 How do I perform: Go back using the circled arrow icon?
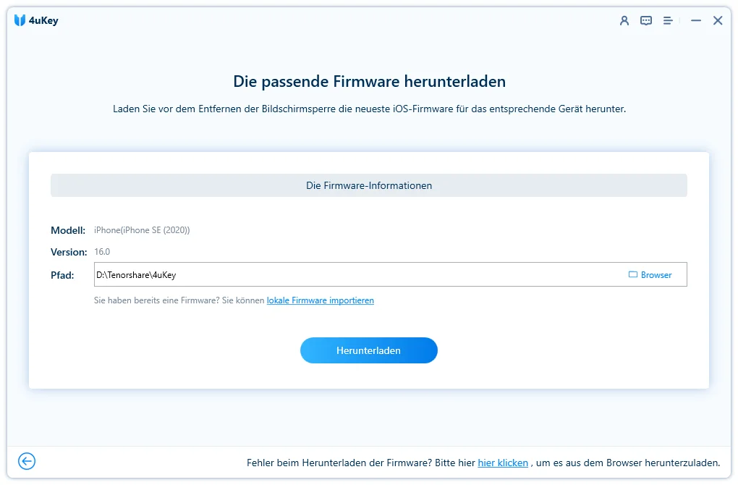27,461
